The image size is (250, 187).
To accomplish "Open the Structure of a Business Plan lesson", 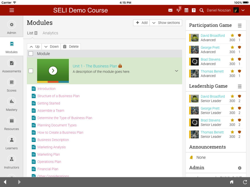I will 58,96.
